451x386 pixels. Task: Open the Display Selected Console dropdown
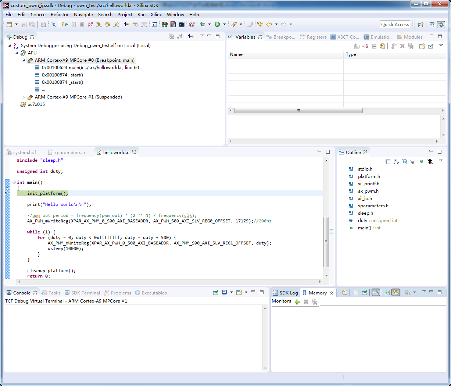(231, 292)
